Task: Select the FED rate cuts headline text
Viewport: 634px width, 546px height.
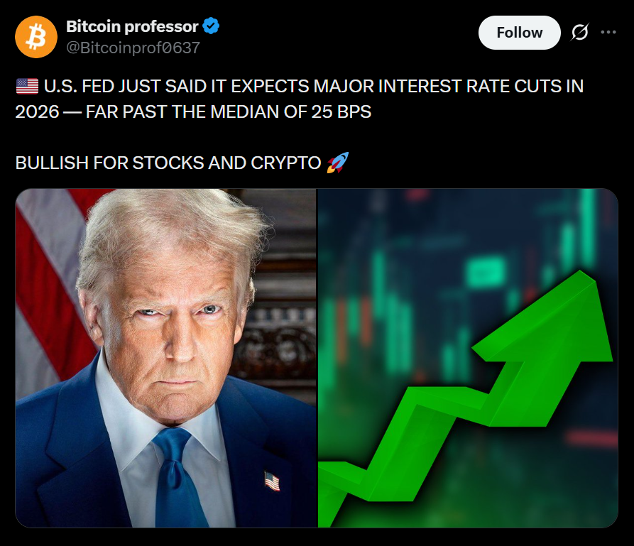Action: pos(299,99)
